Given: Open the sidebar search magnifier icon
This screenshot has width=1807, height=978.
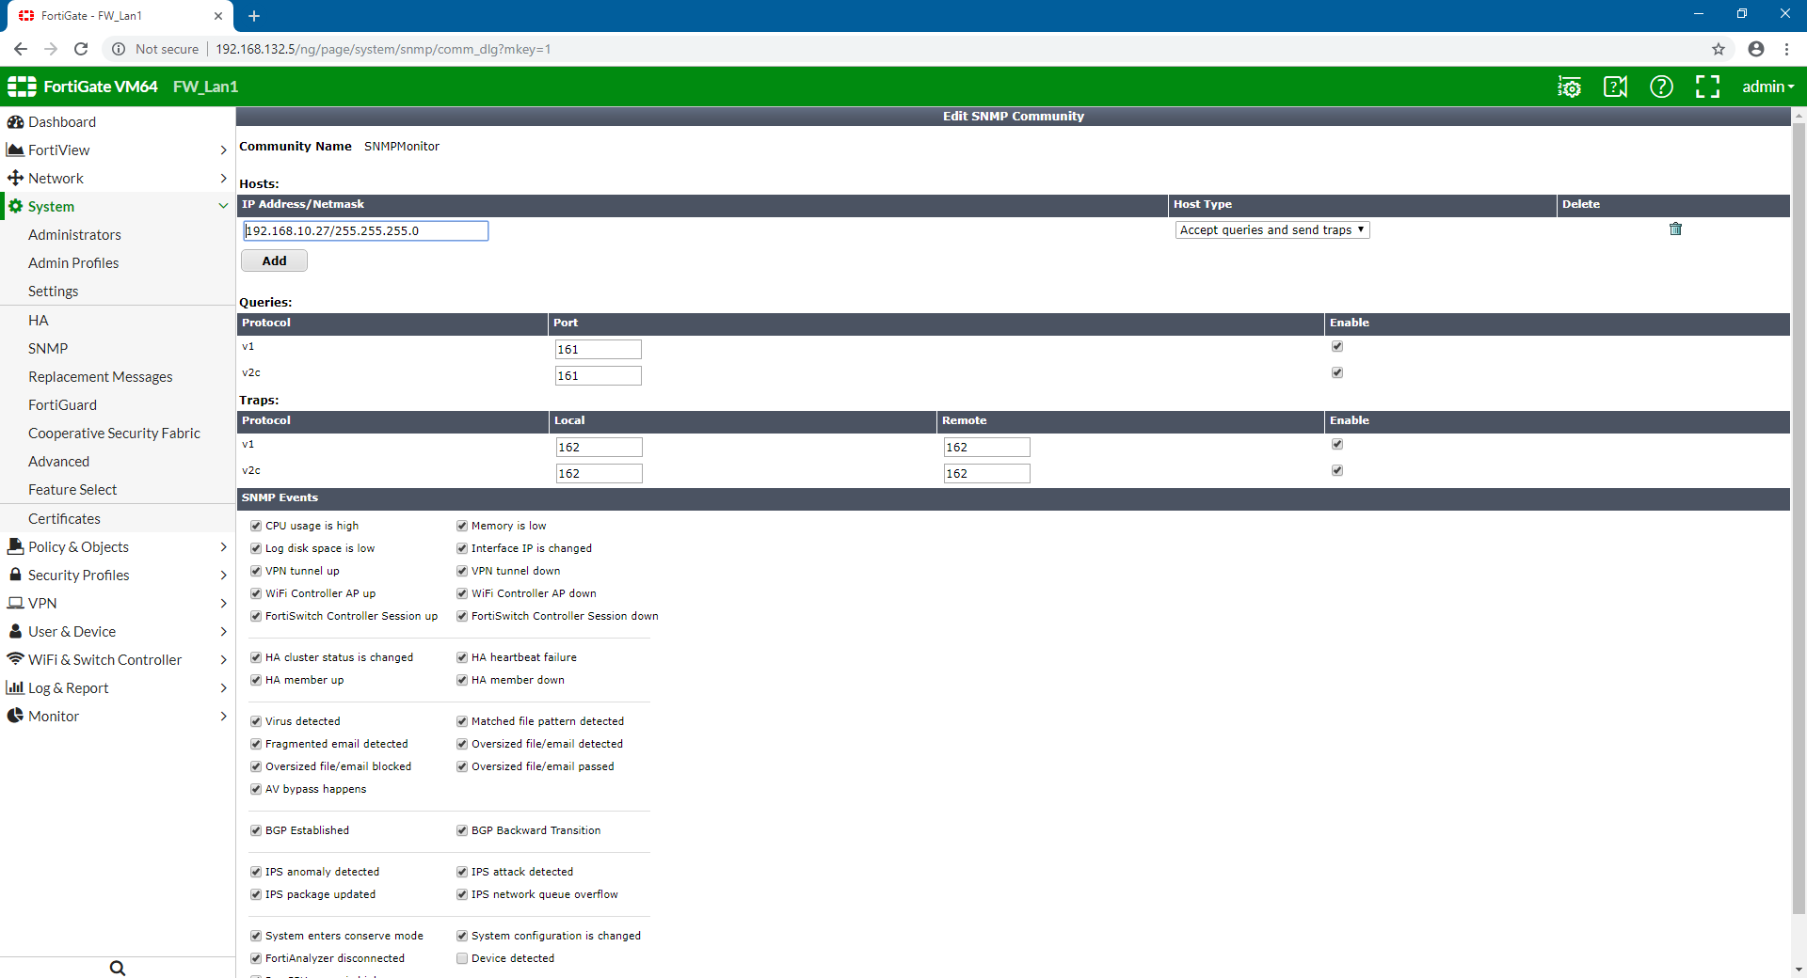Looking at the screenshot, I should tap(118, 968).
